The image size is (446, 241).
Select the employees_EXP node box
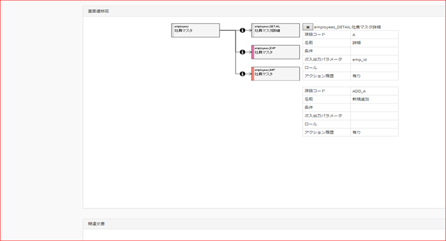coord(277,52)
